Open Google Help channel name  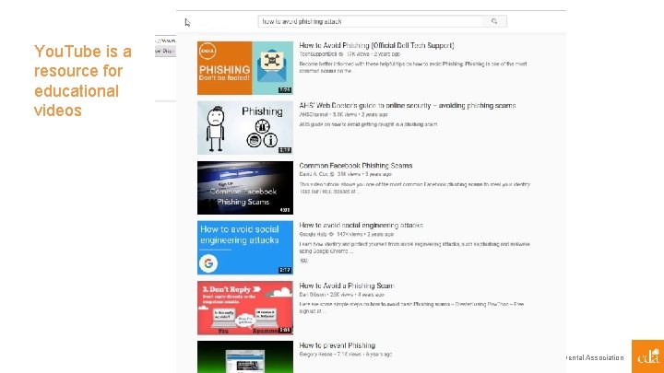[x=314, y=234]
